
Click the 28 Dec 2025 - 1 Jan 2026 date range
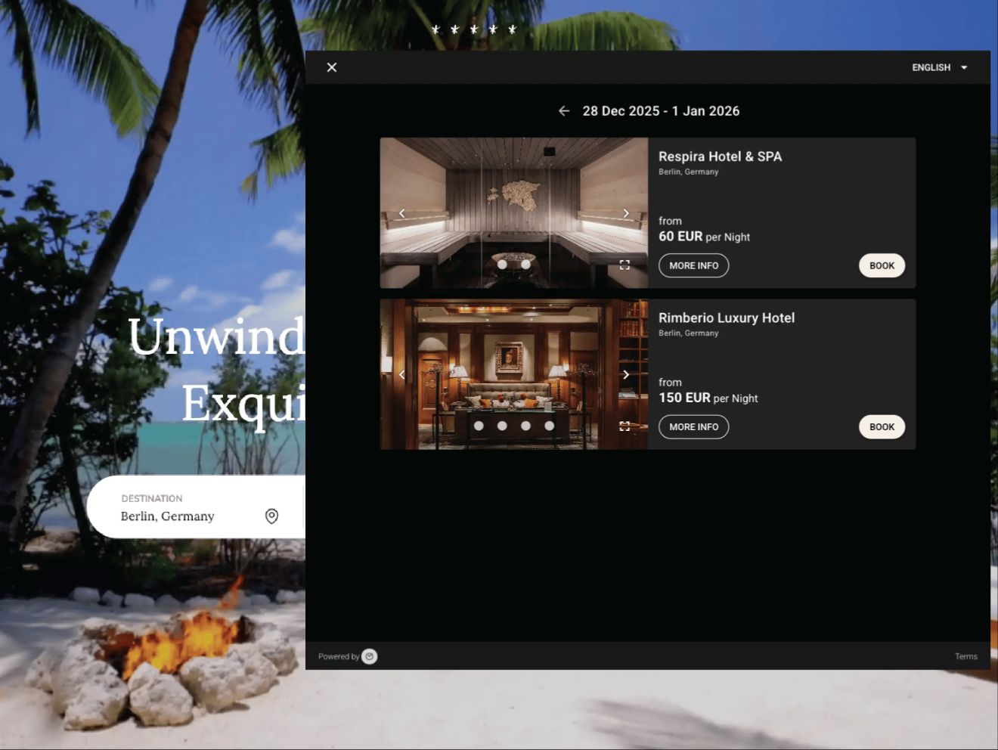(x=661, y=111)
